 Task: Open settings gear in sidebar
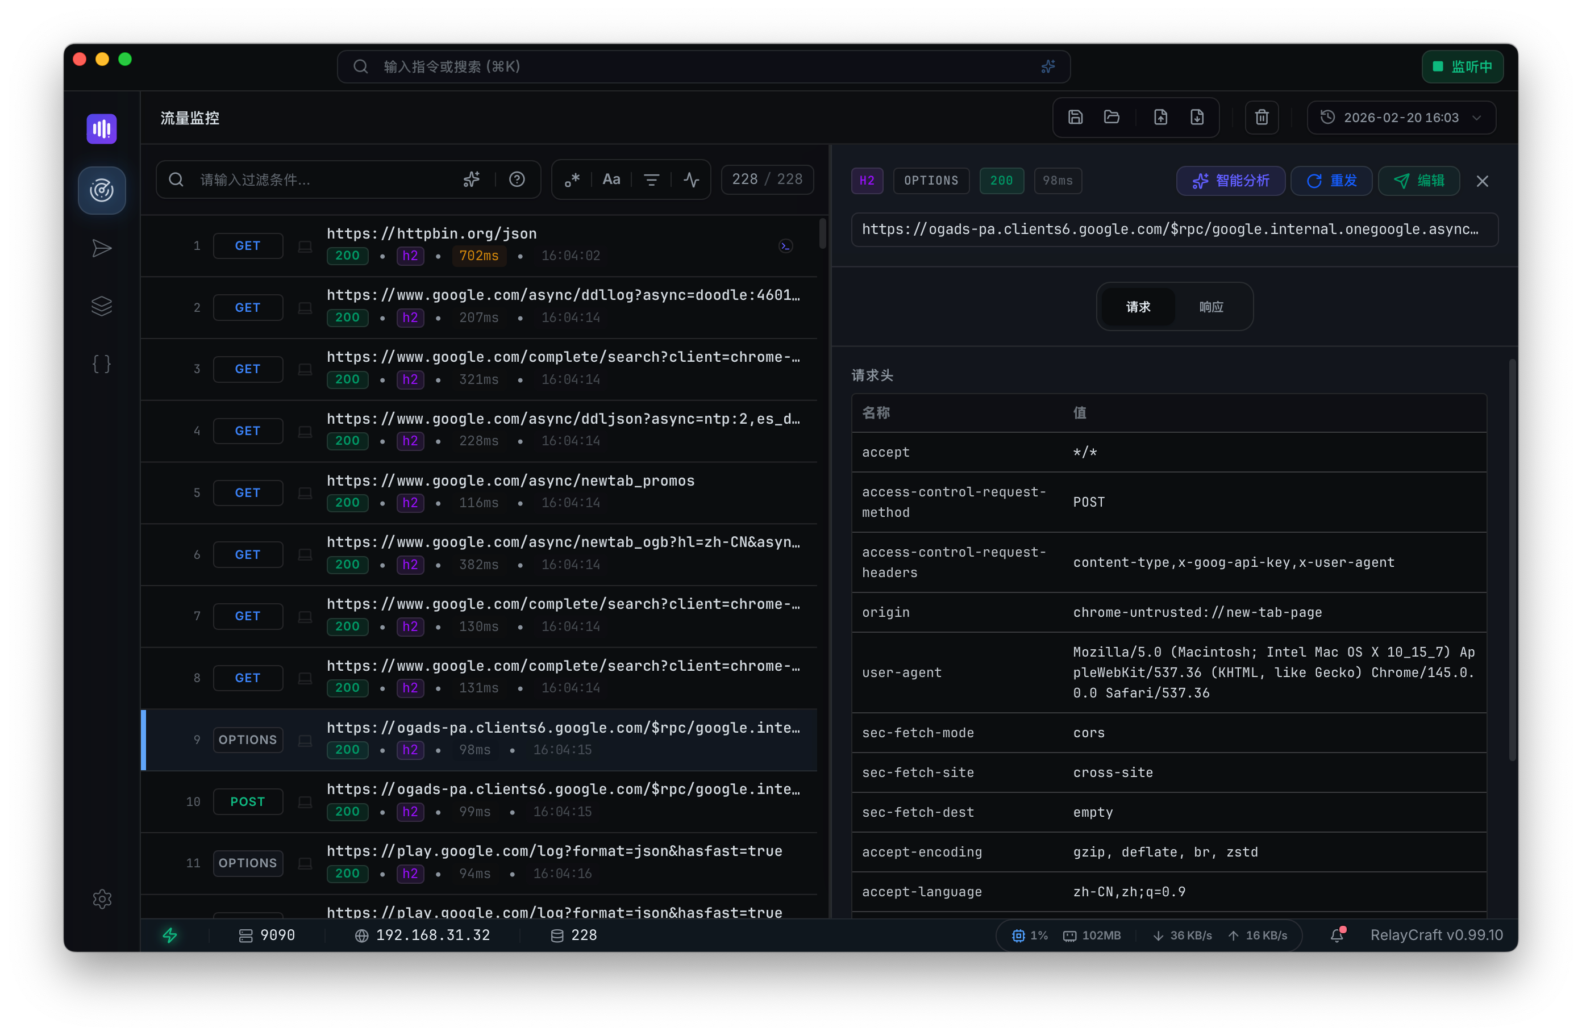(x=102, y=899)
